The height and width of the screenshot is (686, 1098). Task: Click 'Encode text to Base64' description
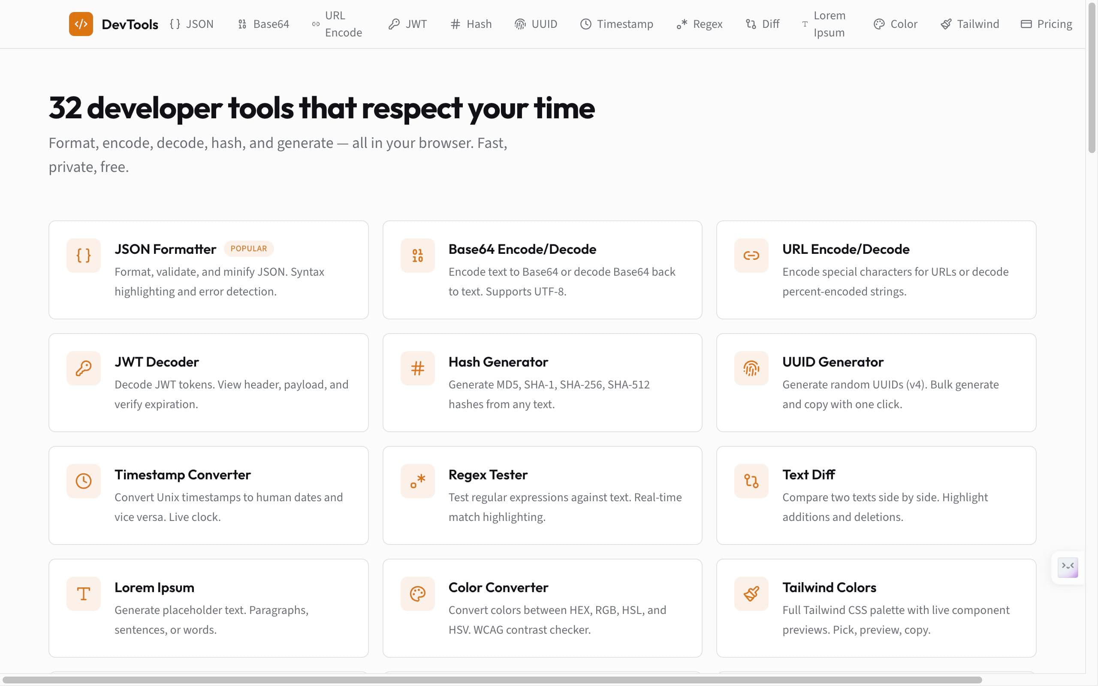562,282
